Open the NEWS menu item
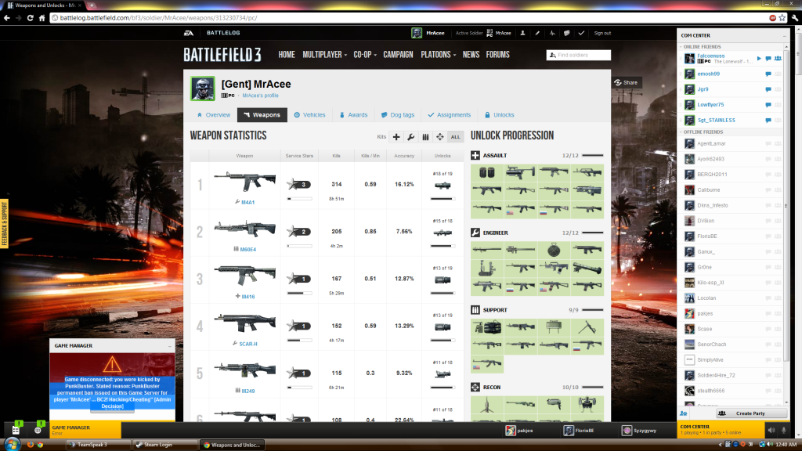The height and width of the screenshot is (451, 802). (471, 55)
